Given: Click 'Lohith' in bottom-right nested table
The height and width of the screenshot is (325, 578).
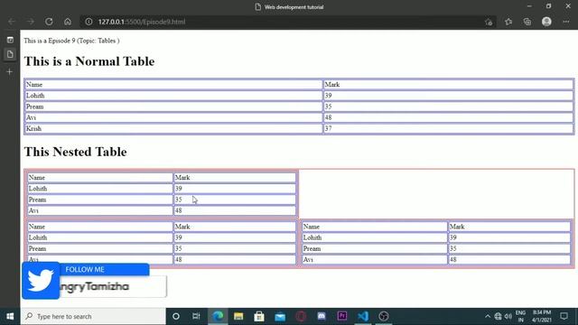Looking at the screenshot, I should 375,237.
